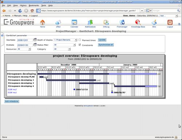Click the browser URL address field
This screenshot has height=140, width=182.
point(88,11)
